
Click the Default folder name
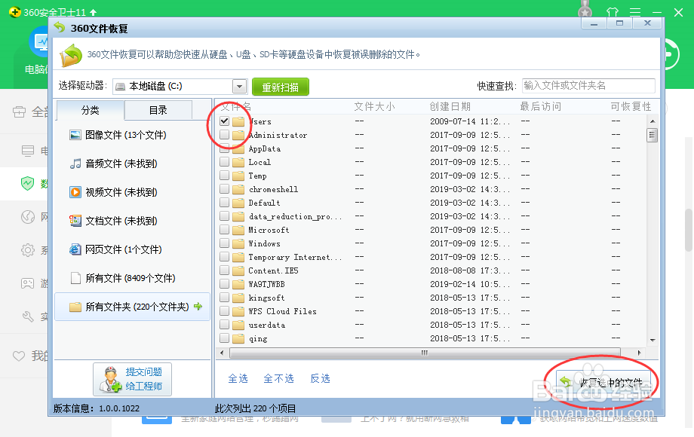pyautogui.click(x=264, y=203)
